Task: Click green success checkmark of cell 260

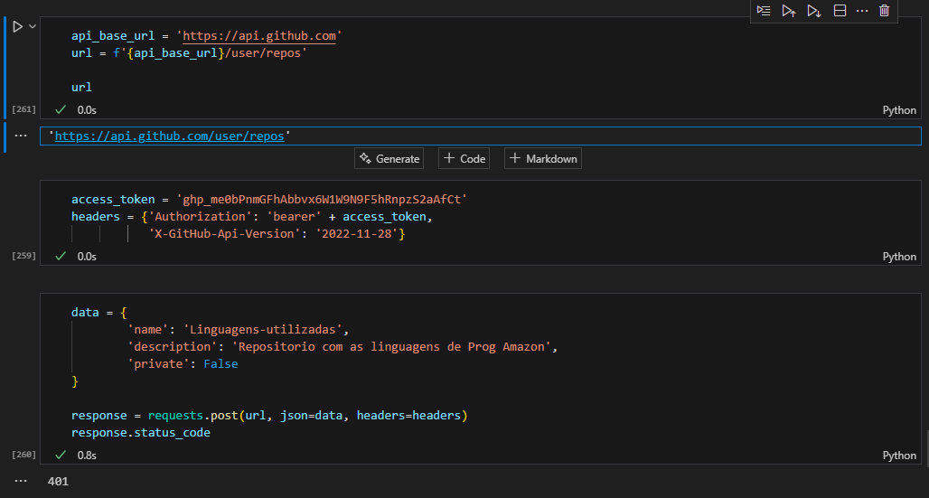Action: (x=61, y=455)
